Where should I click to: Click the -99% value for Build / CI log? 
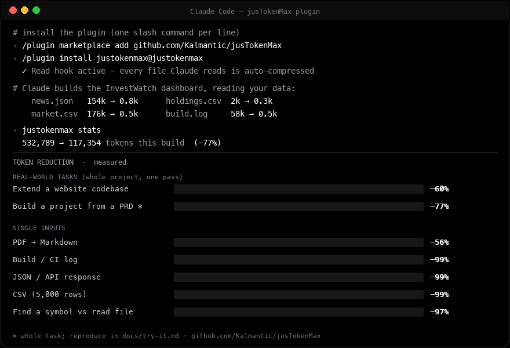(439, 260)
